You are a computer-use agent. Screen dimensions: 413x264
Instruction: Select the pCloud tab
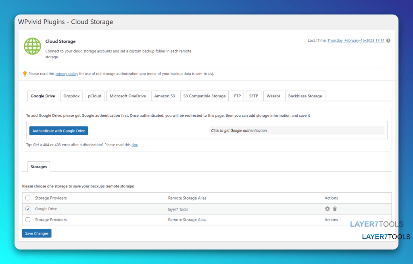[94, 96]
